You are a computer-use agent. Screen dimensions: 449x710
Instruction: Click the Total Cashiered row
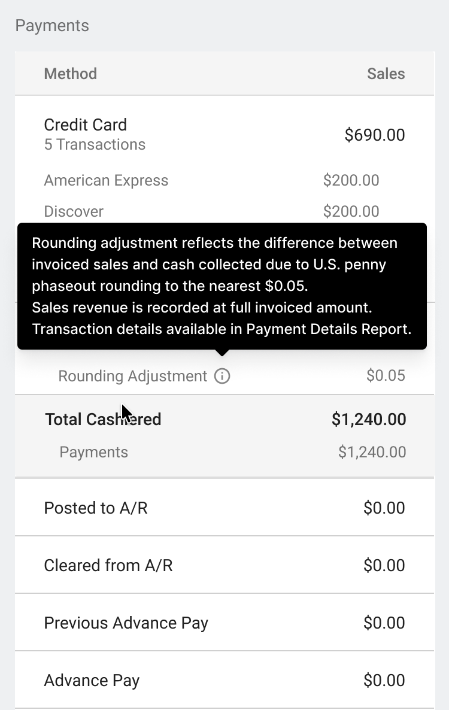tap(224, 419)
